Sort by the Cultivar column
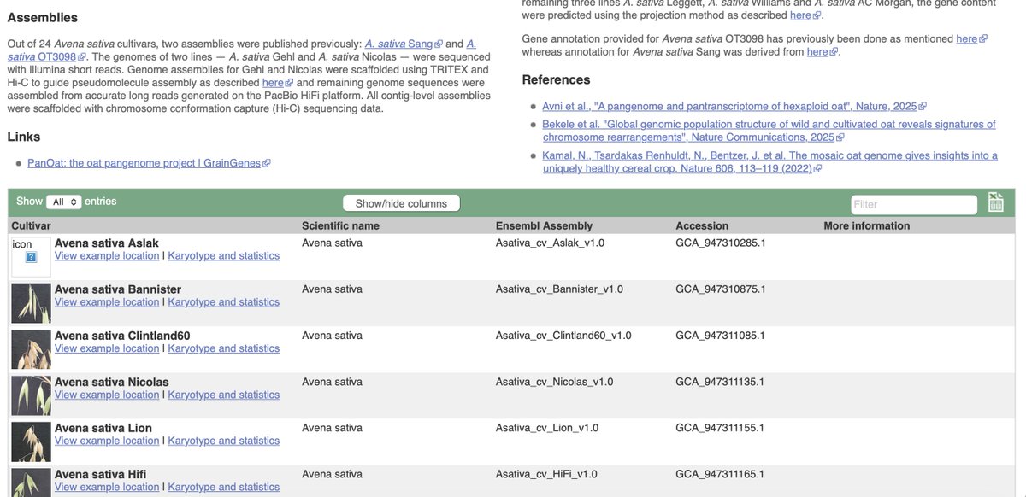Image resolution: width=1026 pixels, height=497 pixels. coord(31,225)
